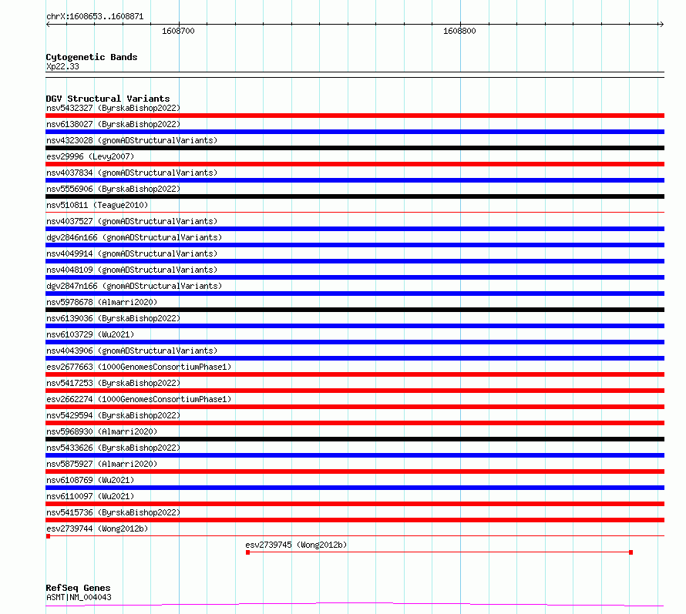Open nsv4037527 (gnomADStructuralVariants) label

132,221
